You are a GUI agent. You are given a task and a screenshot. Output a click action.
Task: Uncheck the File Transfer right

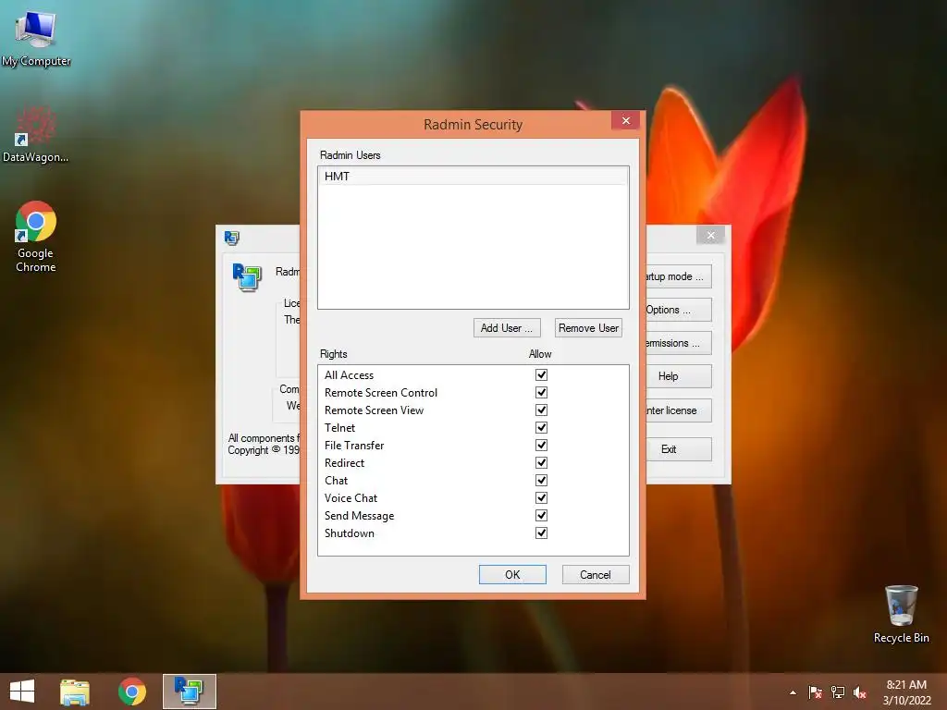tap(541, 445)
